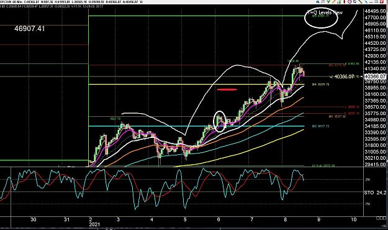Click date label 31 on time axis
Image resolution: width=388 pixels, height=230 pixels.
tap(66, 219)
